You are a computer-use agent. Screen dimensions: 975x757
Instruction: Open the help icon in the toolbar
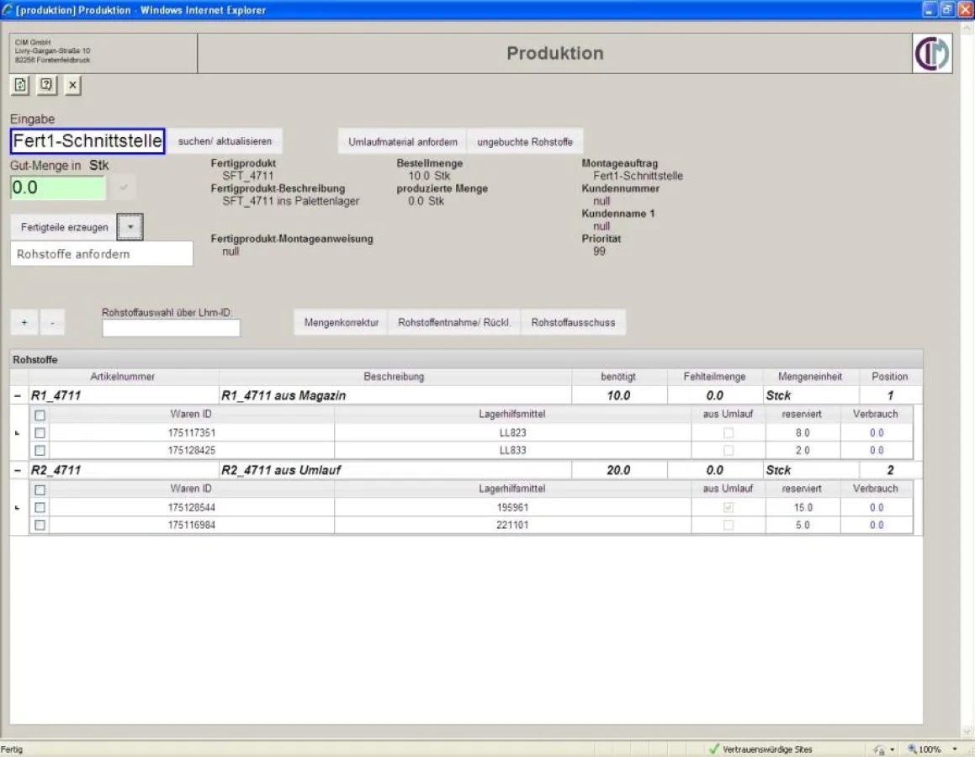tap(46, 85)
